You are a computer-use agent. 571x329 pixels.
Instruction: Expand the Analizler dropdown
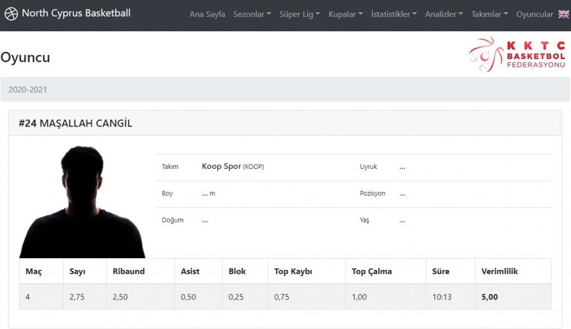coord(444,14)
